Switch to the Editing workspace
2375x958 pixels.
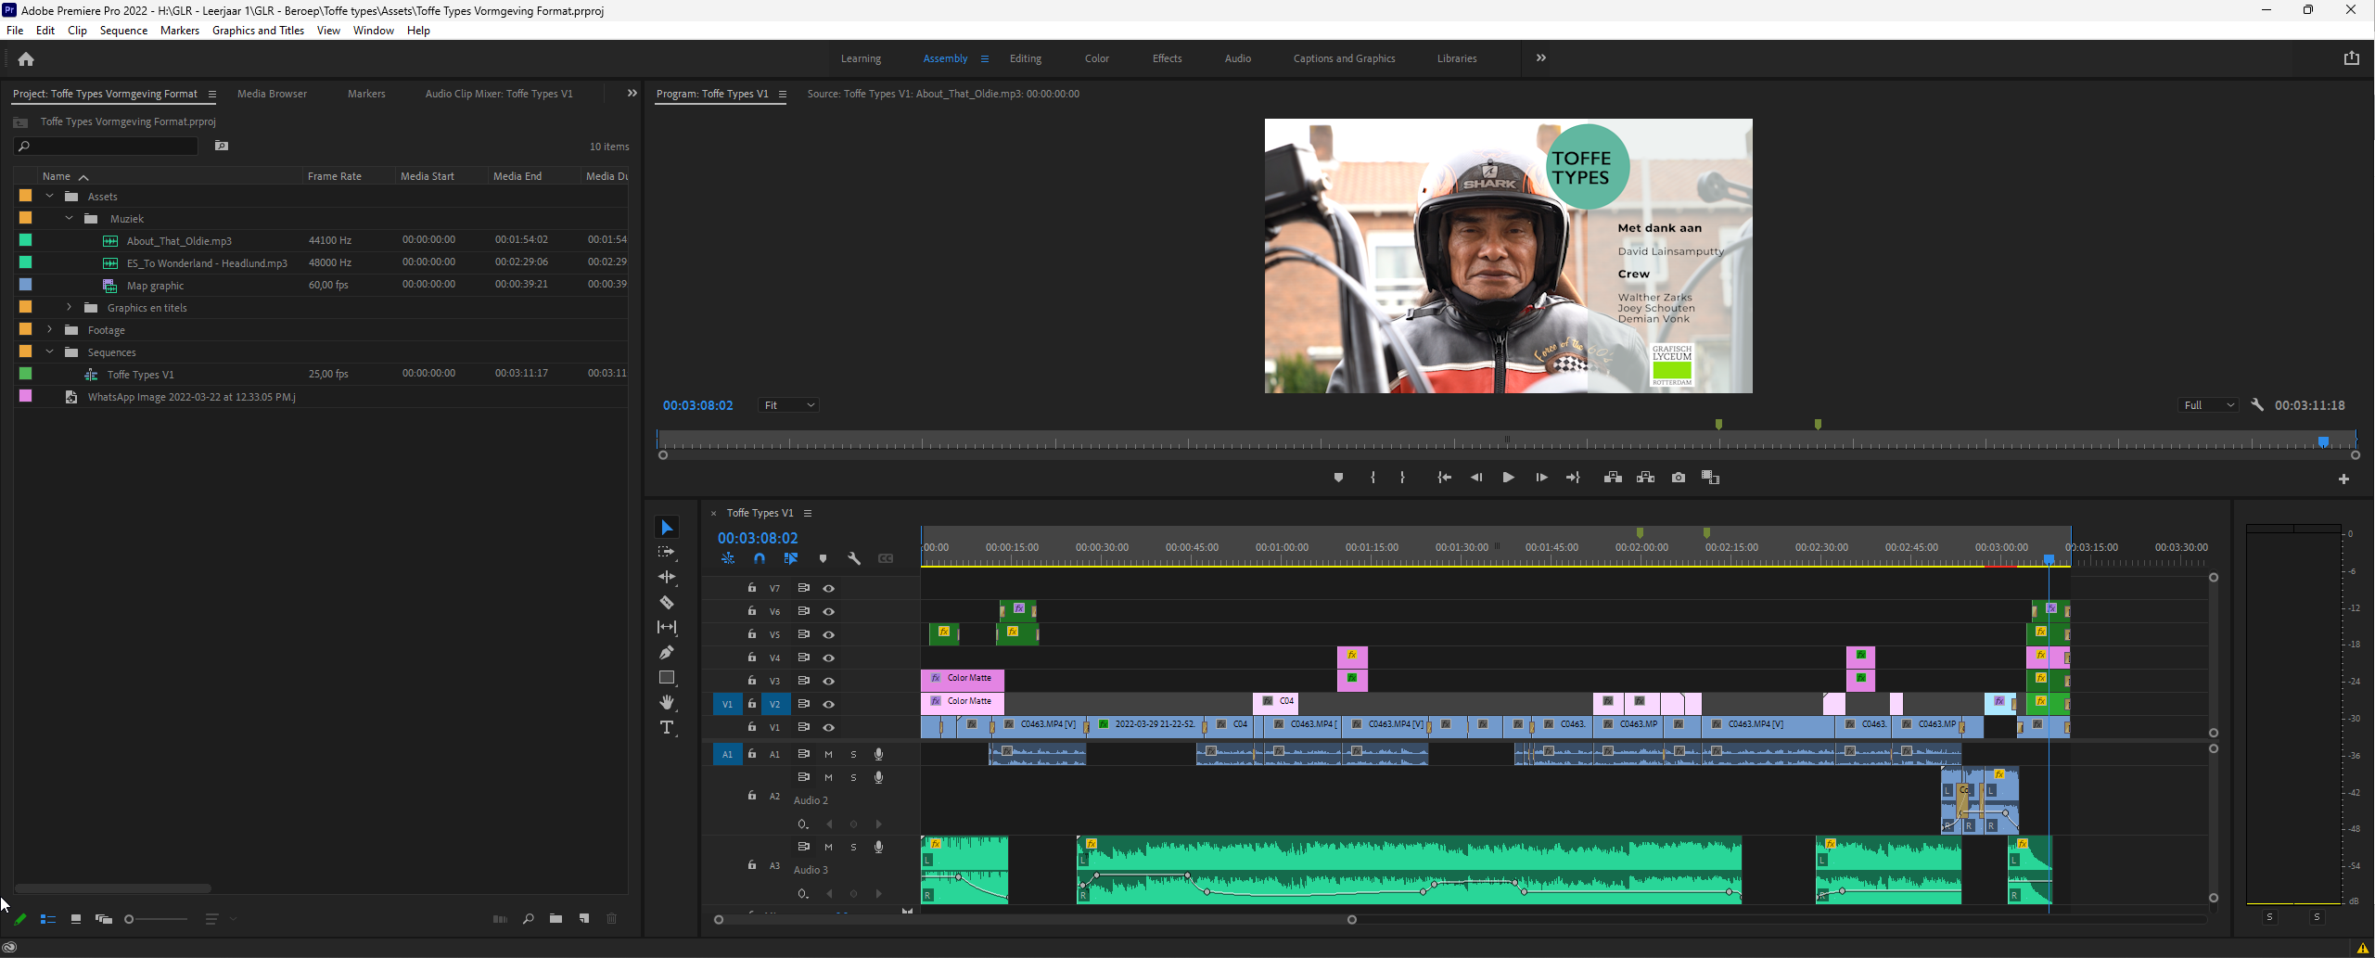(x=1025, y=58)
